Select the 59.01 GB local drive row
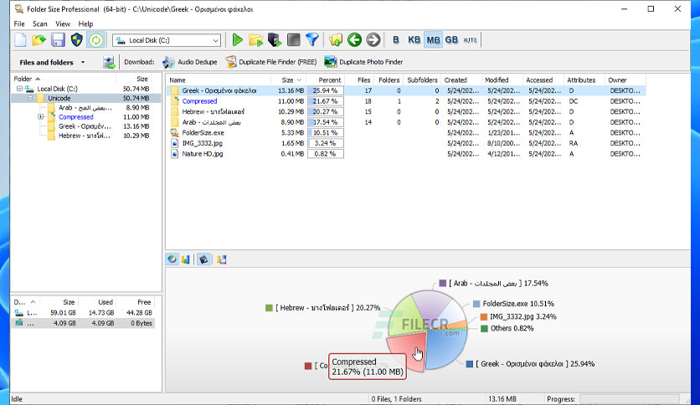 83,313
